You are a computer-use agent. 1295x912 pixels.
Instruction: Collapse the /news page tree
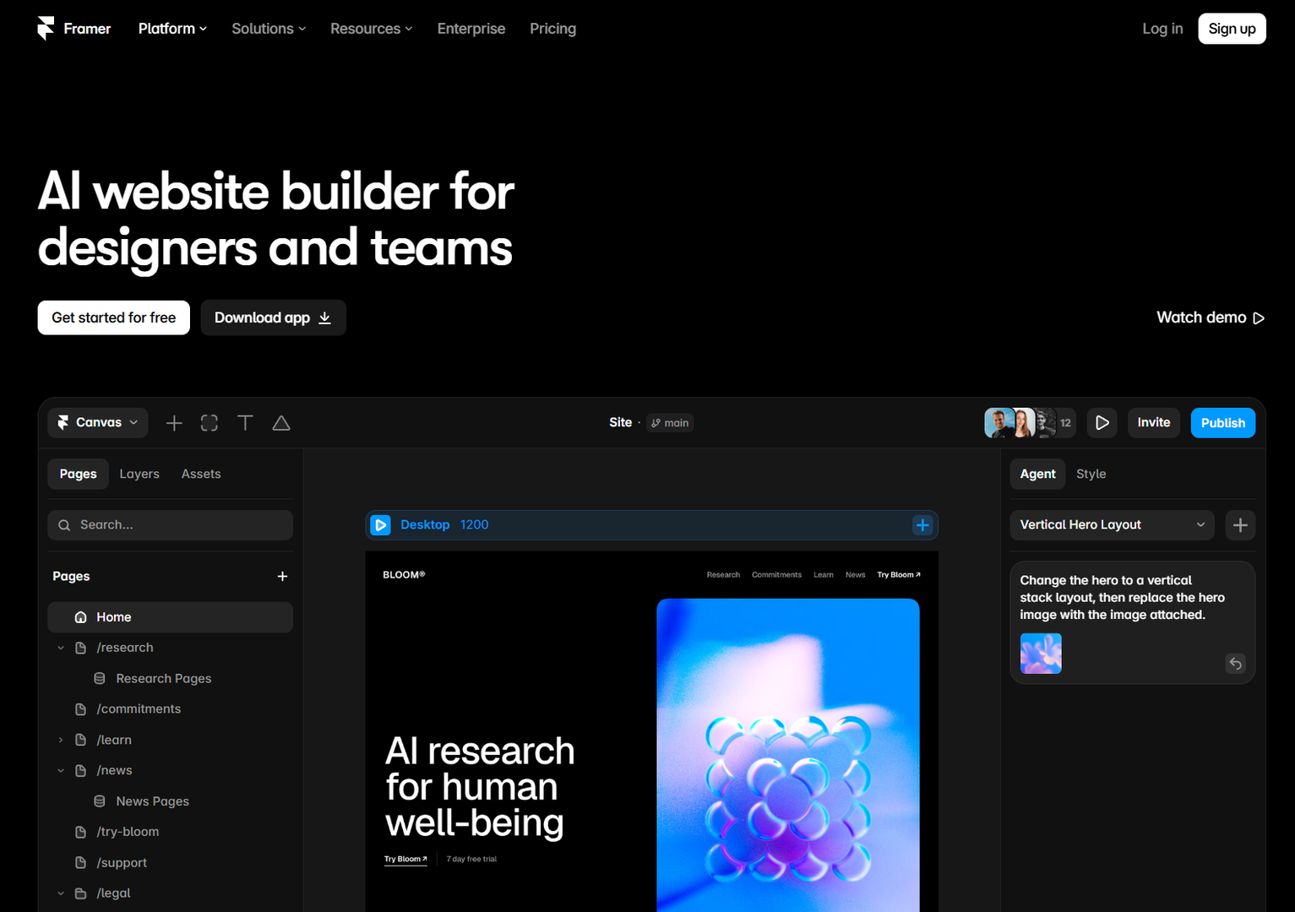(61, 771)
